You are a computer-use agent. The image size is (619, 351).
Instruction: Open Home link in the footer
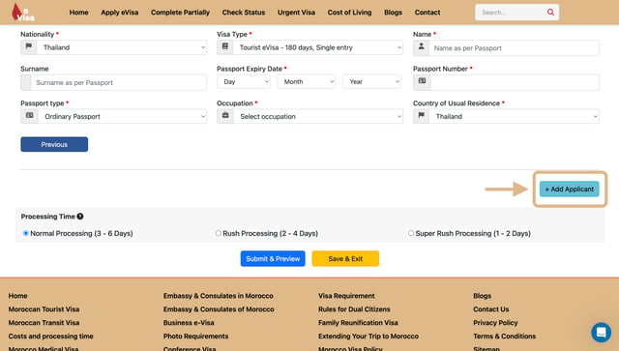click(17, 296)
